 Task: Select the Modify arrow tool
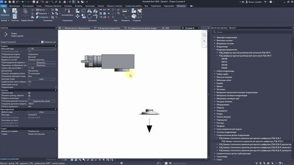tap(5, 12)
